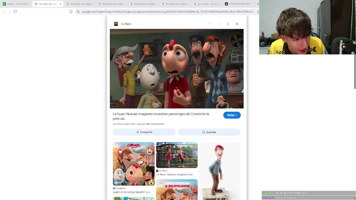Click the large Condorito movie characters image

(177, 69)
